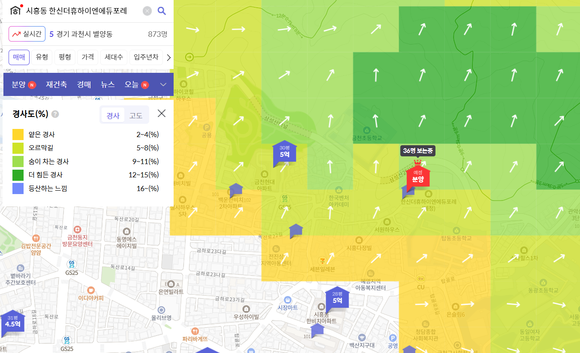Click the 독산로20길 street label

click(x=126, y=220)
